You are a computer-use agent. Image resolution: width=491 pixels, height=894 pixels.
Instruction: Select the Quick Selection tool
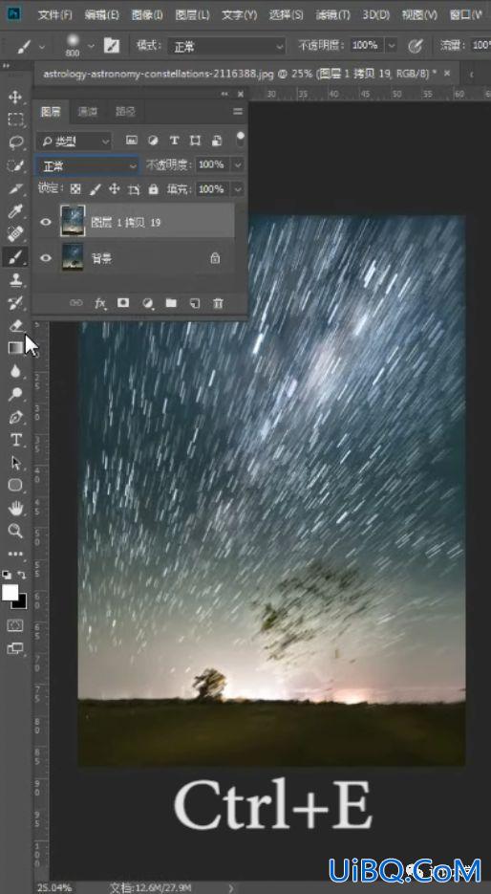pyautogui.click(x=15, y=165)
